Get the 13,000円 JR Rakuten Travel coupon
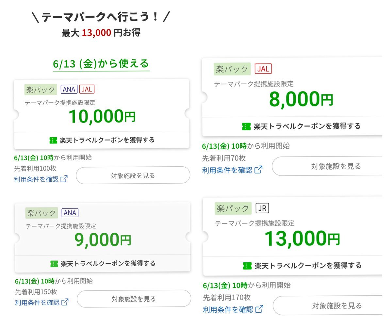The width and height of the screenshot is (392, 329). click(302, 266)
